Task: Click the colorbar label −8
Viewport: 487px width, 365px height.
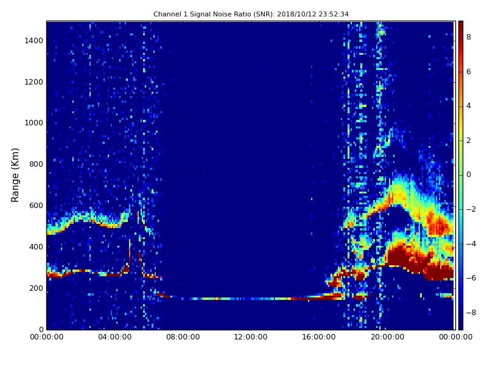Action: pyautogui.click(x=471, y=313)
